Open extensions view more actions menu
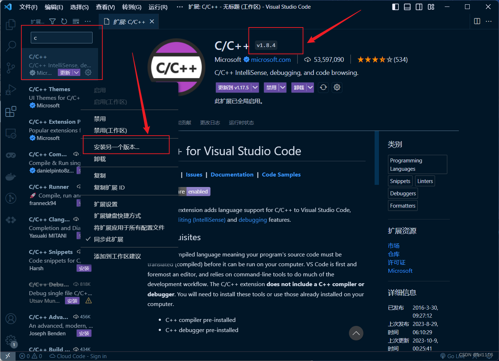Screen dimensions: 499x361 click(x=88, y=22)
